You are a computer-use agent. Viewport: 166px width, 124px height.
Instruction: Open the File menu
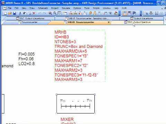pos(10,8)
